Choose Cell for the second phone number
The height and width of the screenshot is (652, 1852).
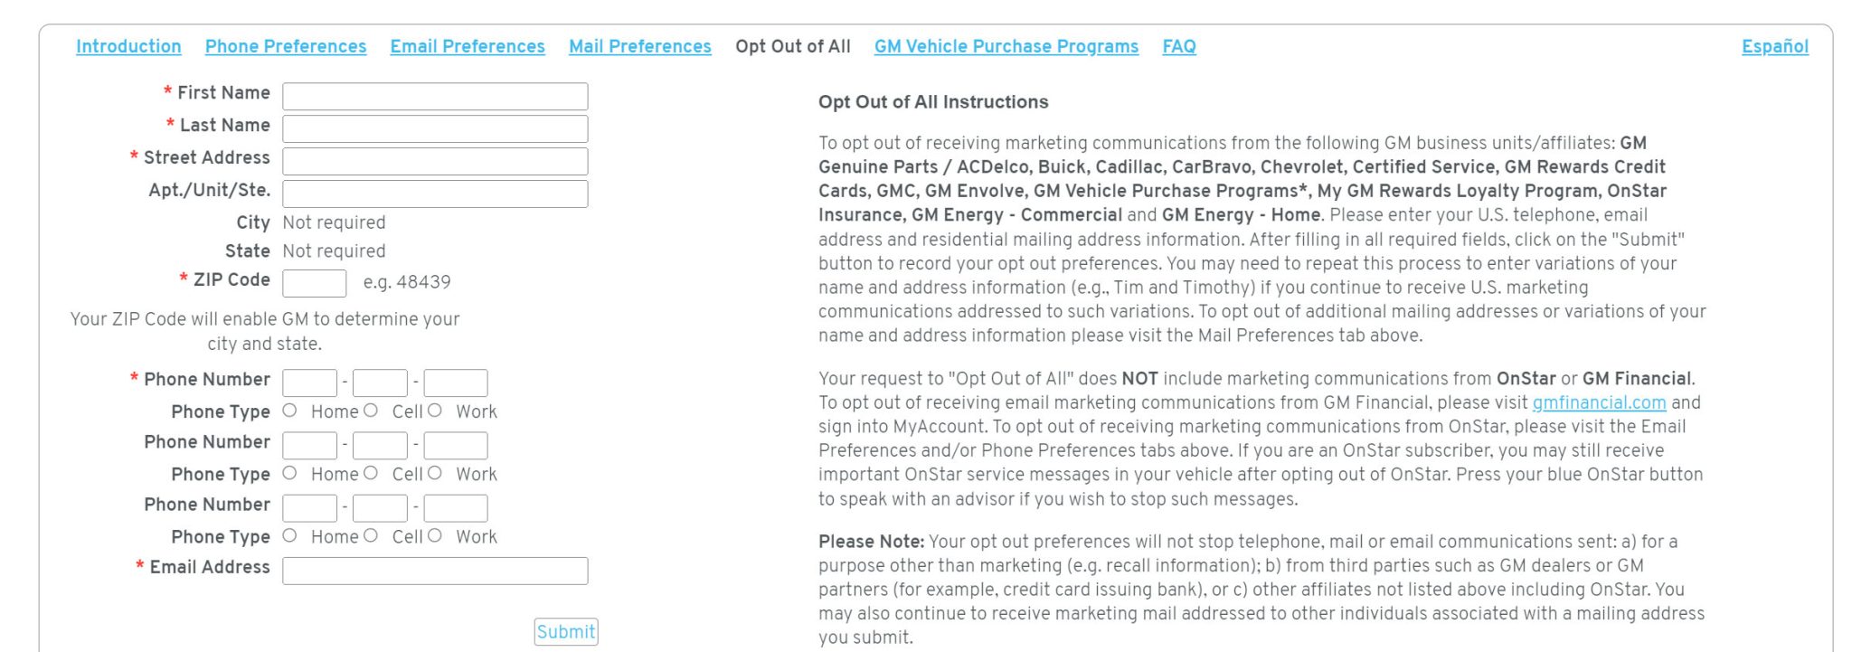pyautogui.click(x=369, y=472)
